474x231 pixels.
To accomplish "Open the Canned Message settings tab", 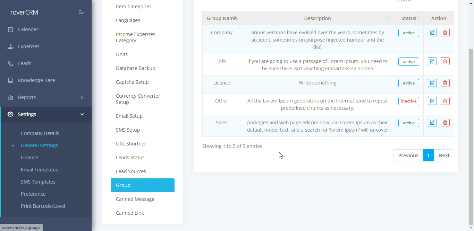I will pos(135,199).
